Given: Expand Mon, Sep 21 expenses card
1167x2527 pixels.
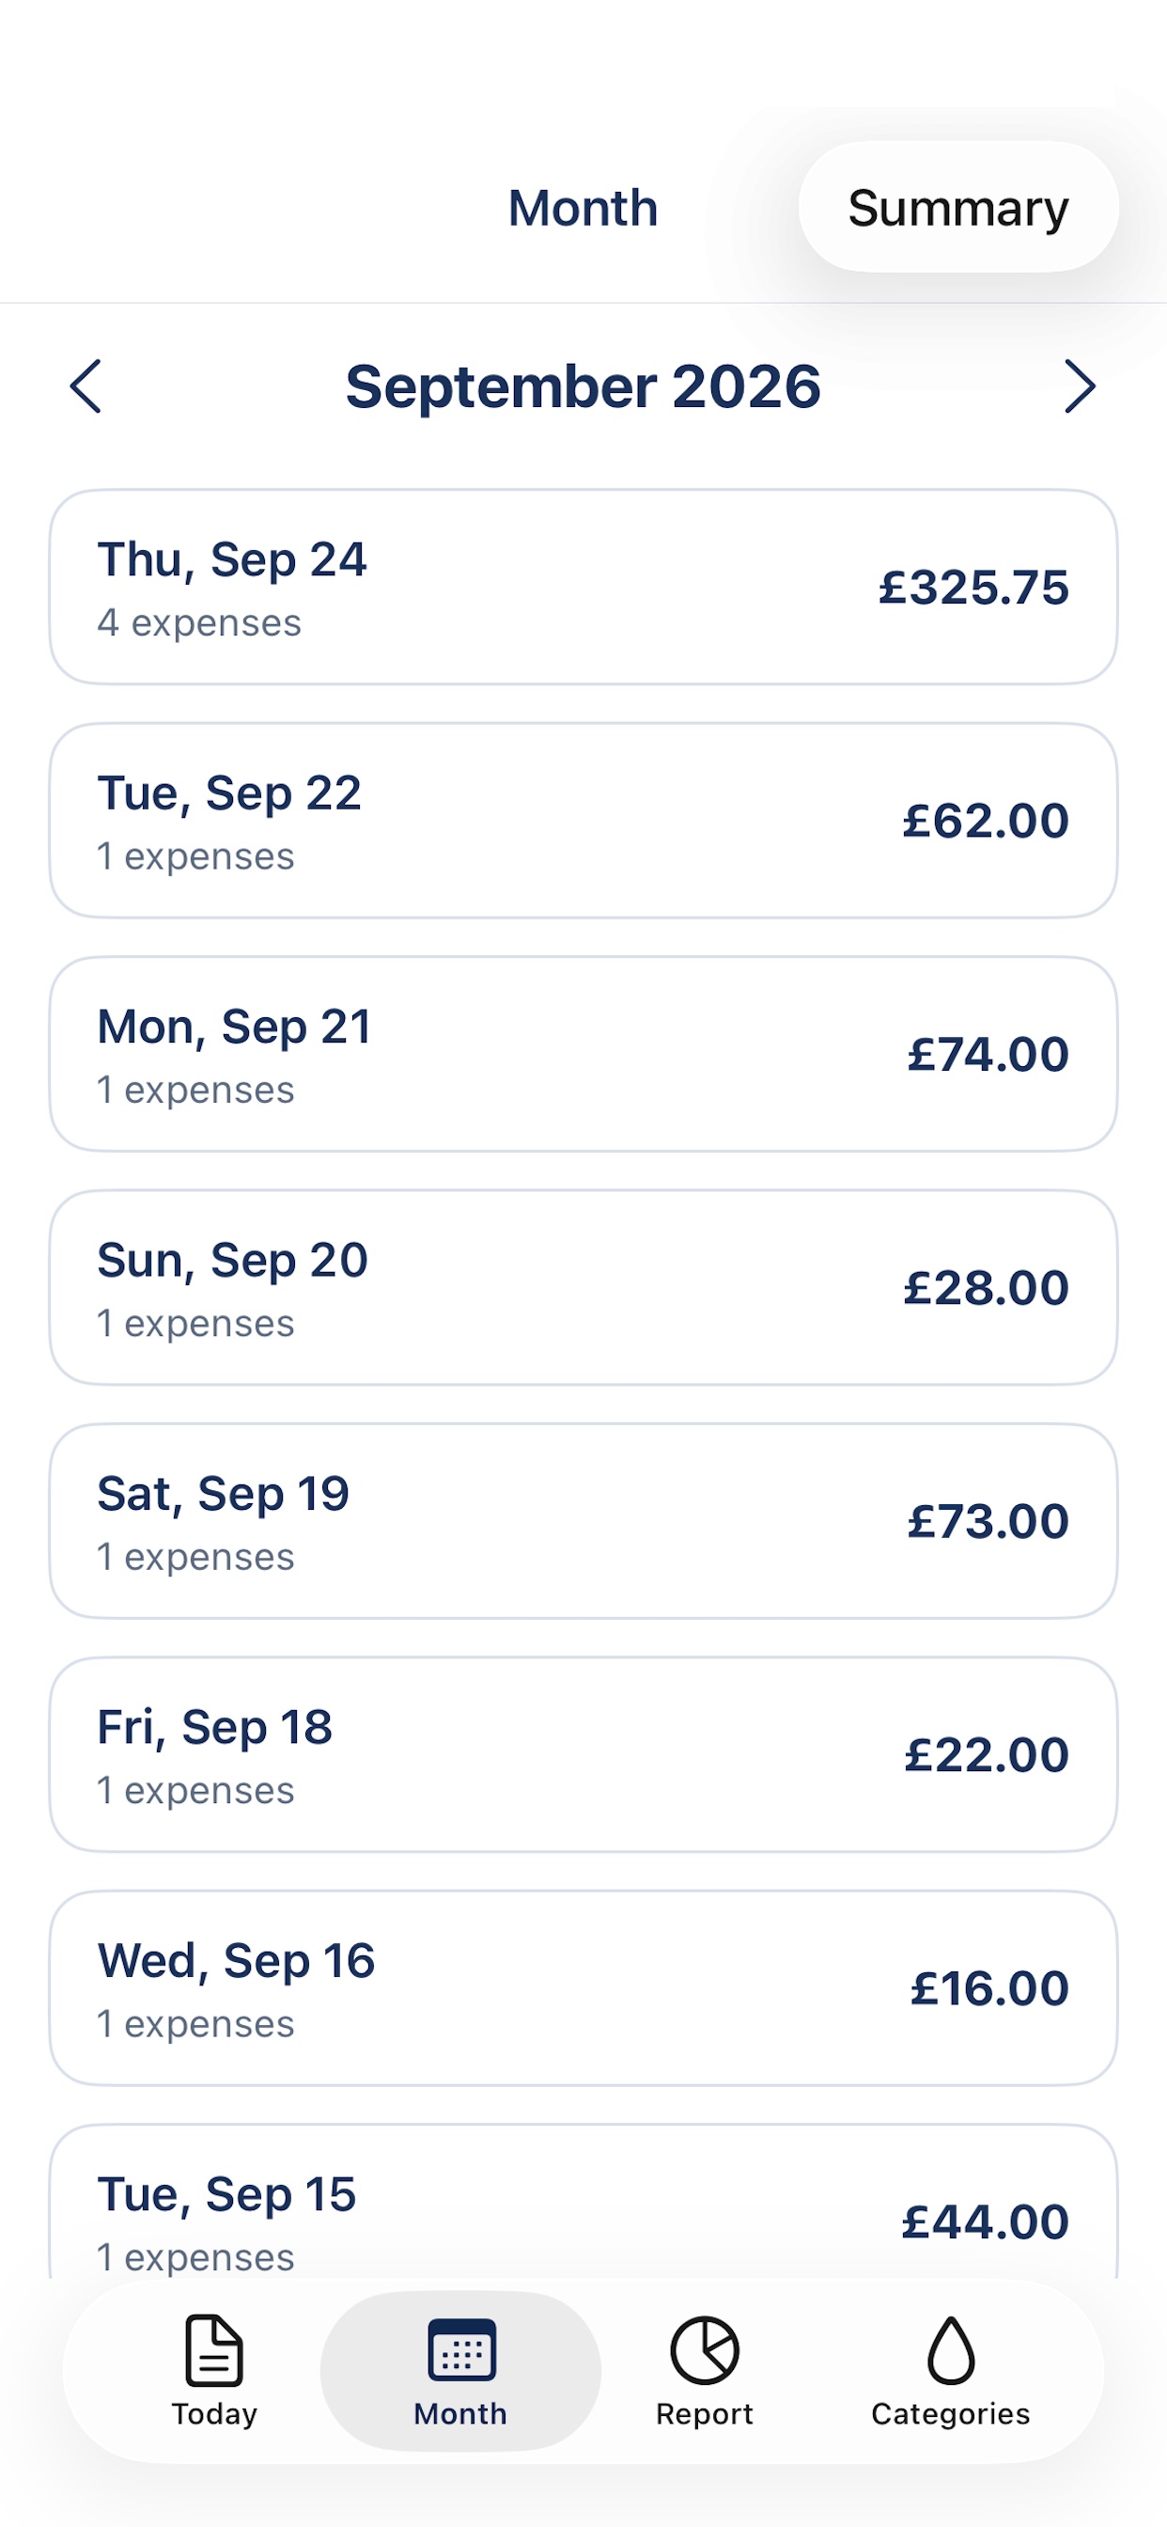Looking at the screenshot, I should [x=583, y=1054].
